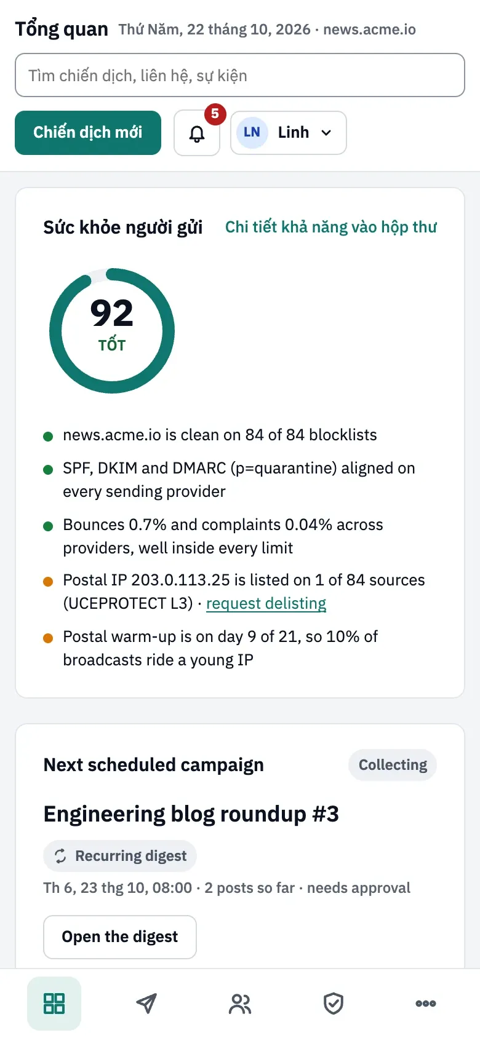480x1038 pixels.
Task: Open the contacts people tab
Action: coord(240,1004)
